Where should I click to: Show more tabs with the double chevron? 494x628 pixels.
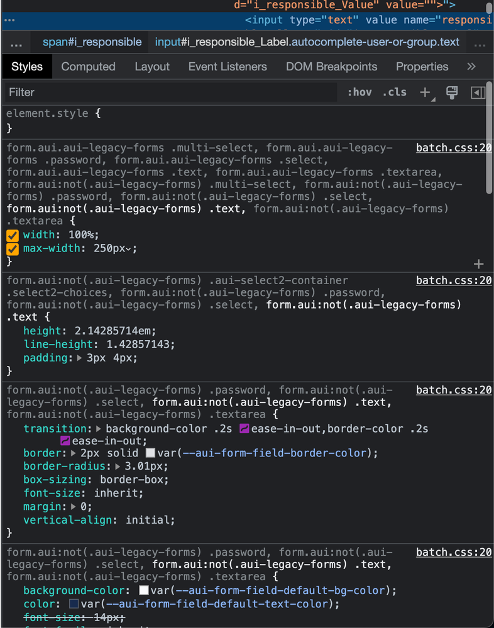[x=471, y=67]
